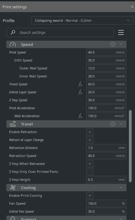The image size is (135, 220).
Task: Open the settings visibility hamburger menu
Action: (x=121, y=32)
